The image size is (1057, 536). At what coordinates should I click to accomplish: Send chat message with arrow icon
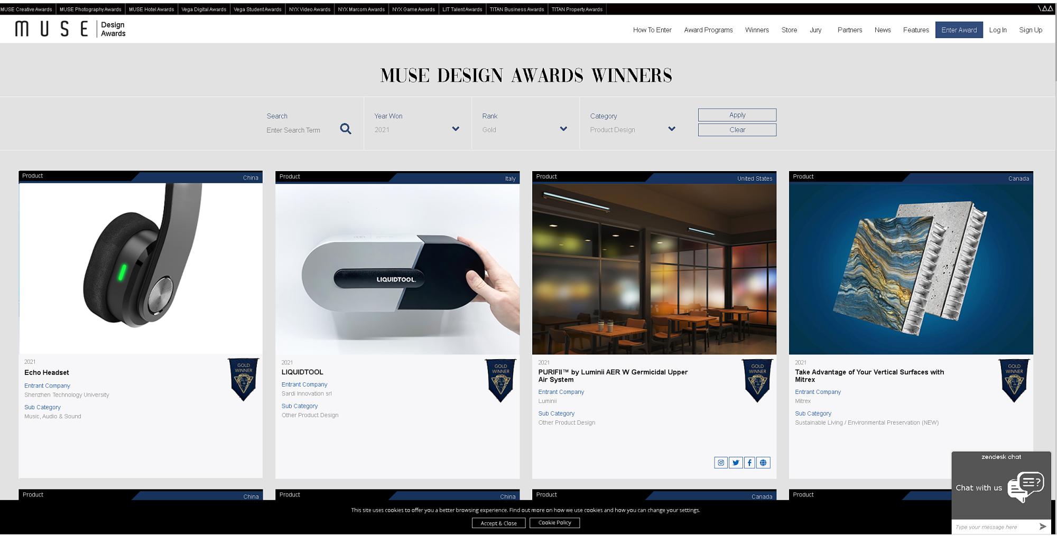click(1042, 526)
